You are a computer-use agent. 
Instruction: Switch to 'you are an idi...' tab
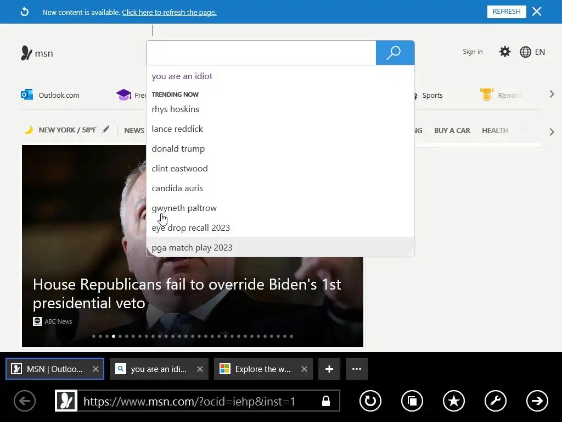159,369
